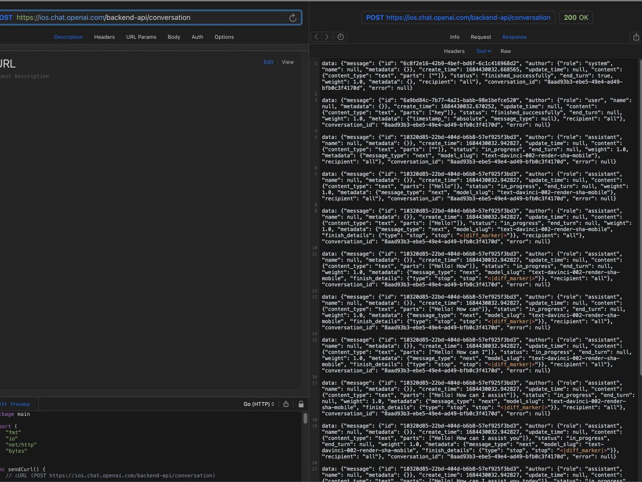
Task: Click the "net/http" import line
Action: (x=21, y=445)
